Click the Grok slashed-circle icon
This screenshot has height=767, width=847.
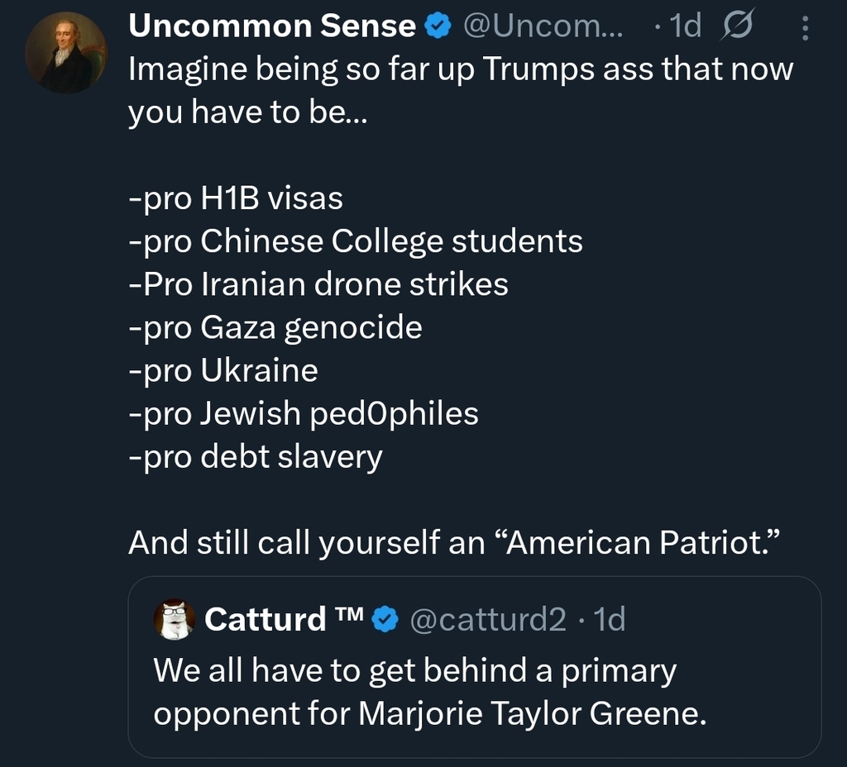point(737,28)
